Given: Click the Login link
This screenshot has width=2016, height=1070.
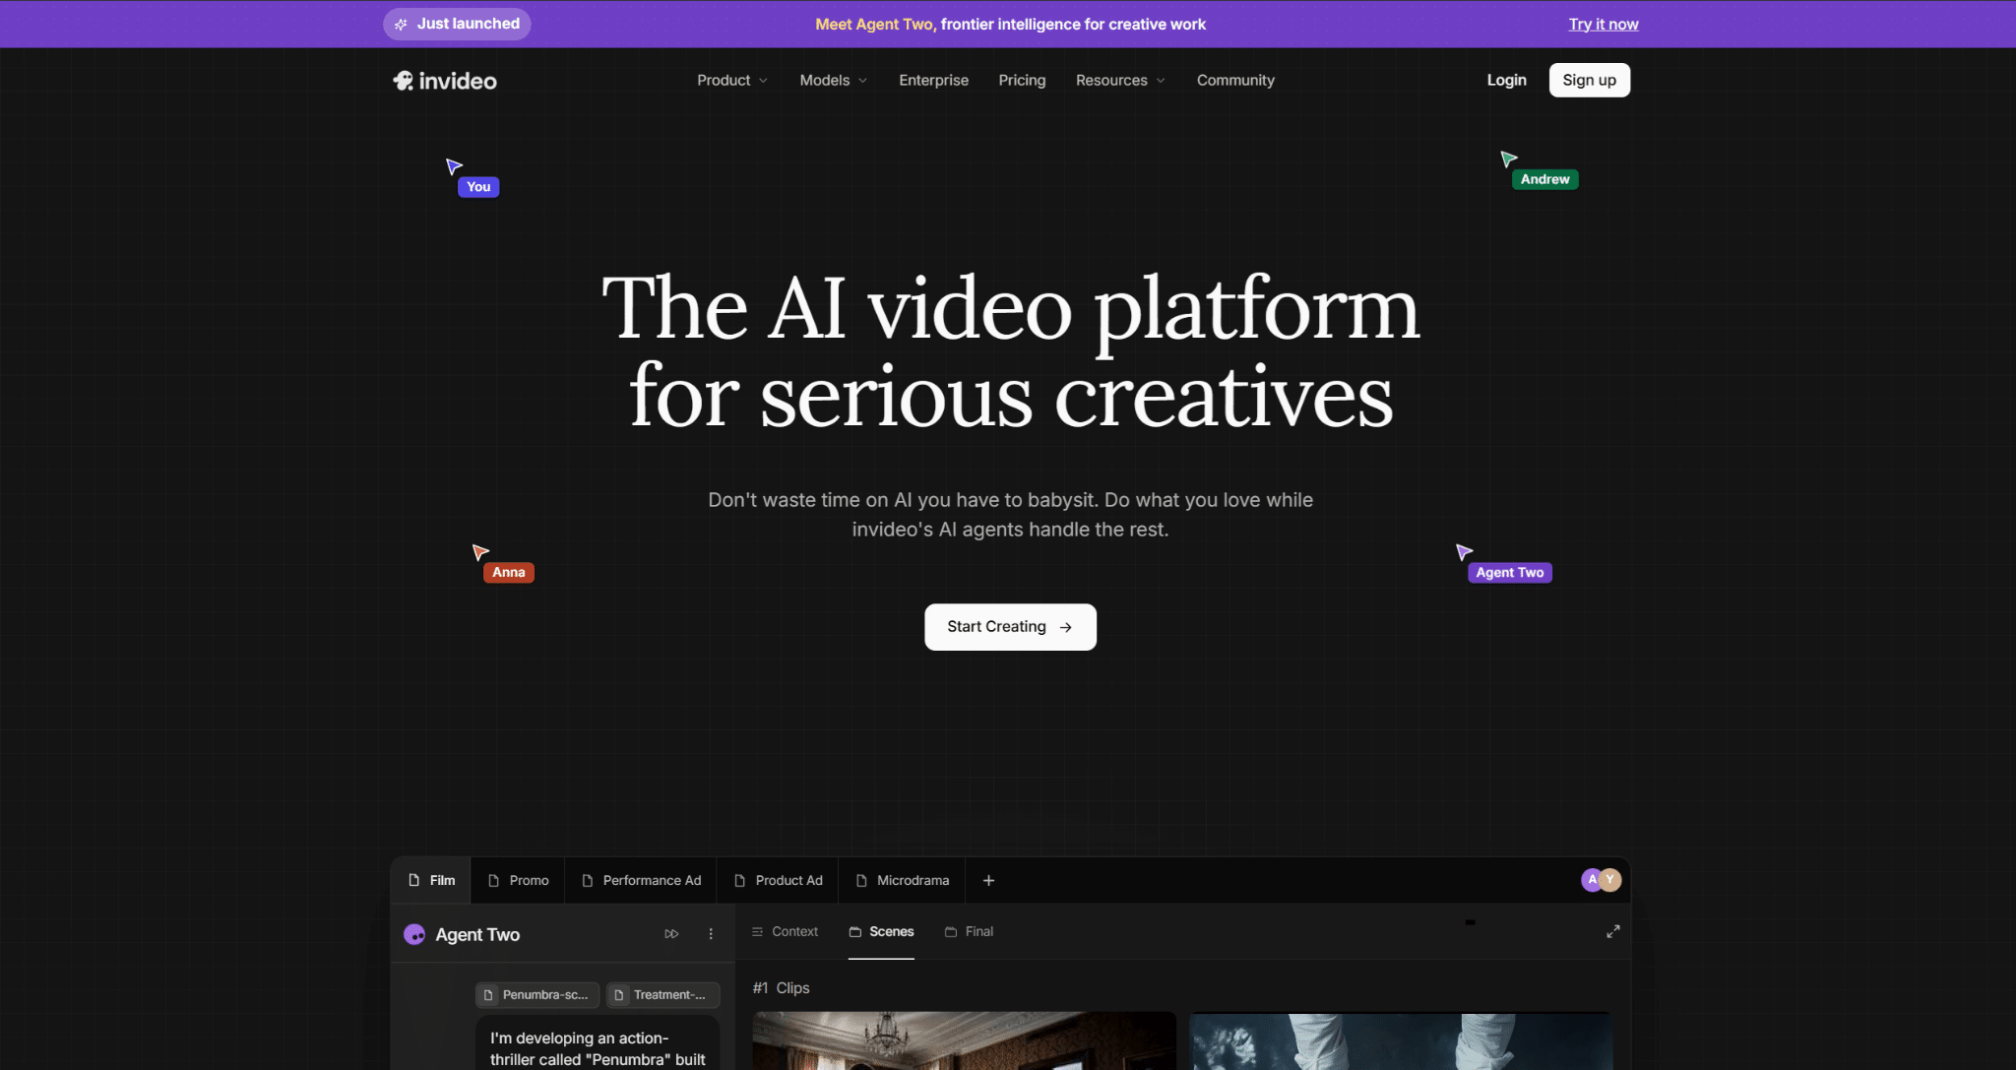Looking at the screenshot, I should click(1506, 81).
